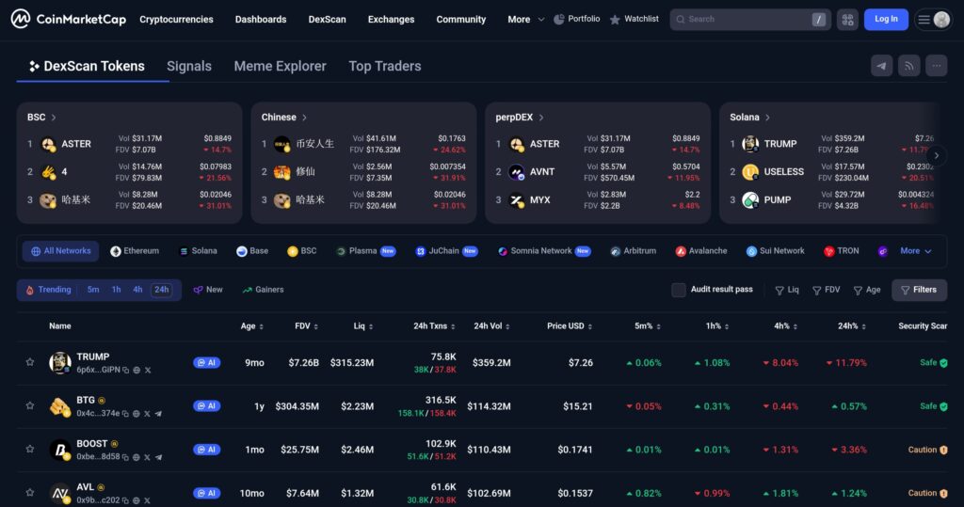Filter by TRON network
This screenshot has height=507, width=964.
841,251
